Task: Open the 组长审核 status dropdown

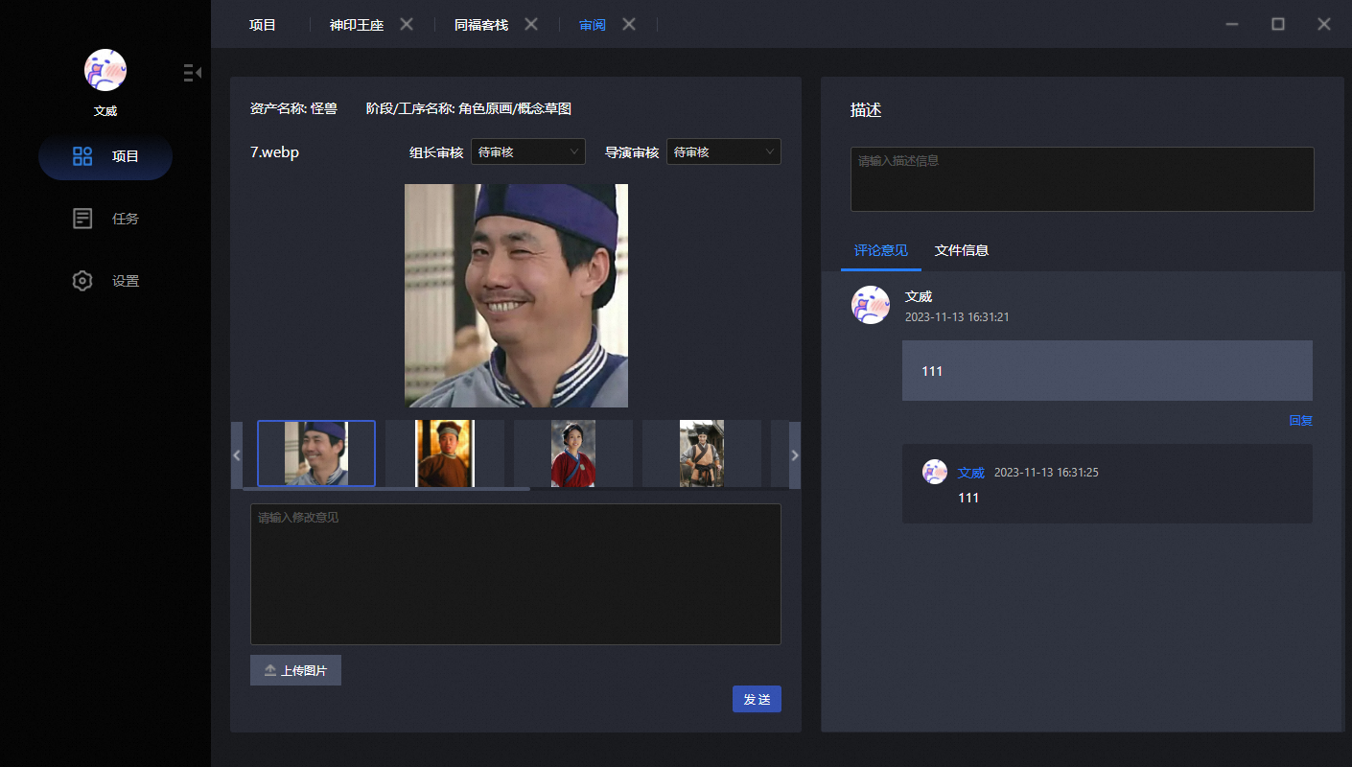Action: (528, 151)
